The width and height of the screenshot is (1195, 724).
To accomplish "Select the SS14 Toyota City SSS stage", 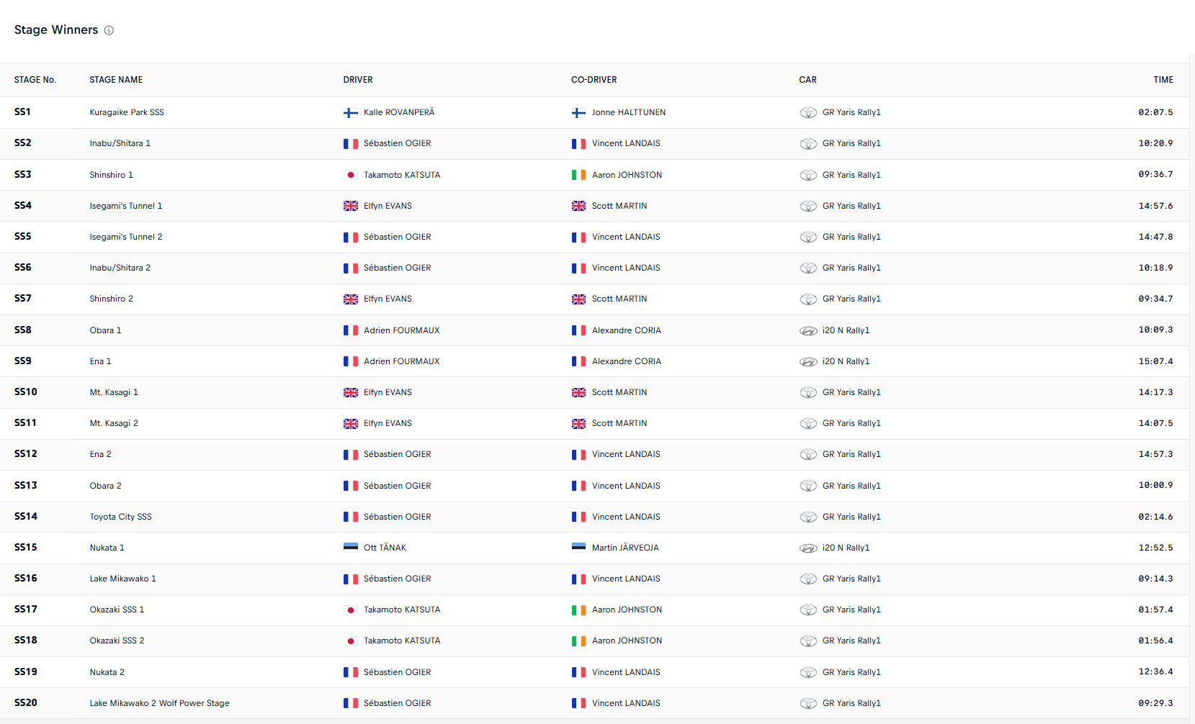I will click(x=120, y=517).
